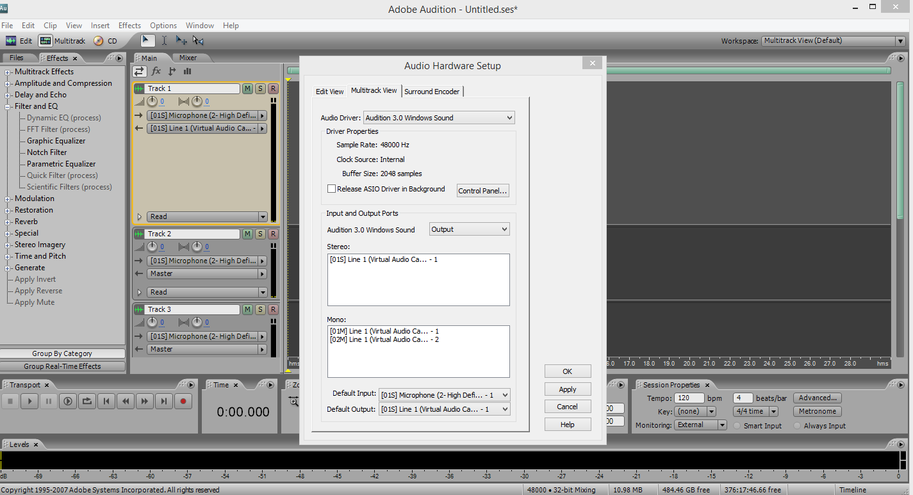Show track EQ controls icon
This screenshot has height=495, width=913.
point(188,71)
